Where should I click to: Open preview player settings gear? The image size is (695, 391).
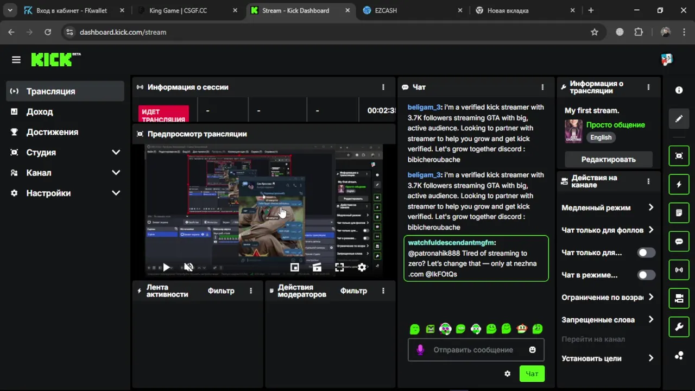(x=362, y=267)
